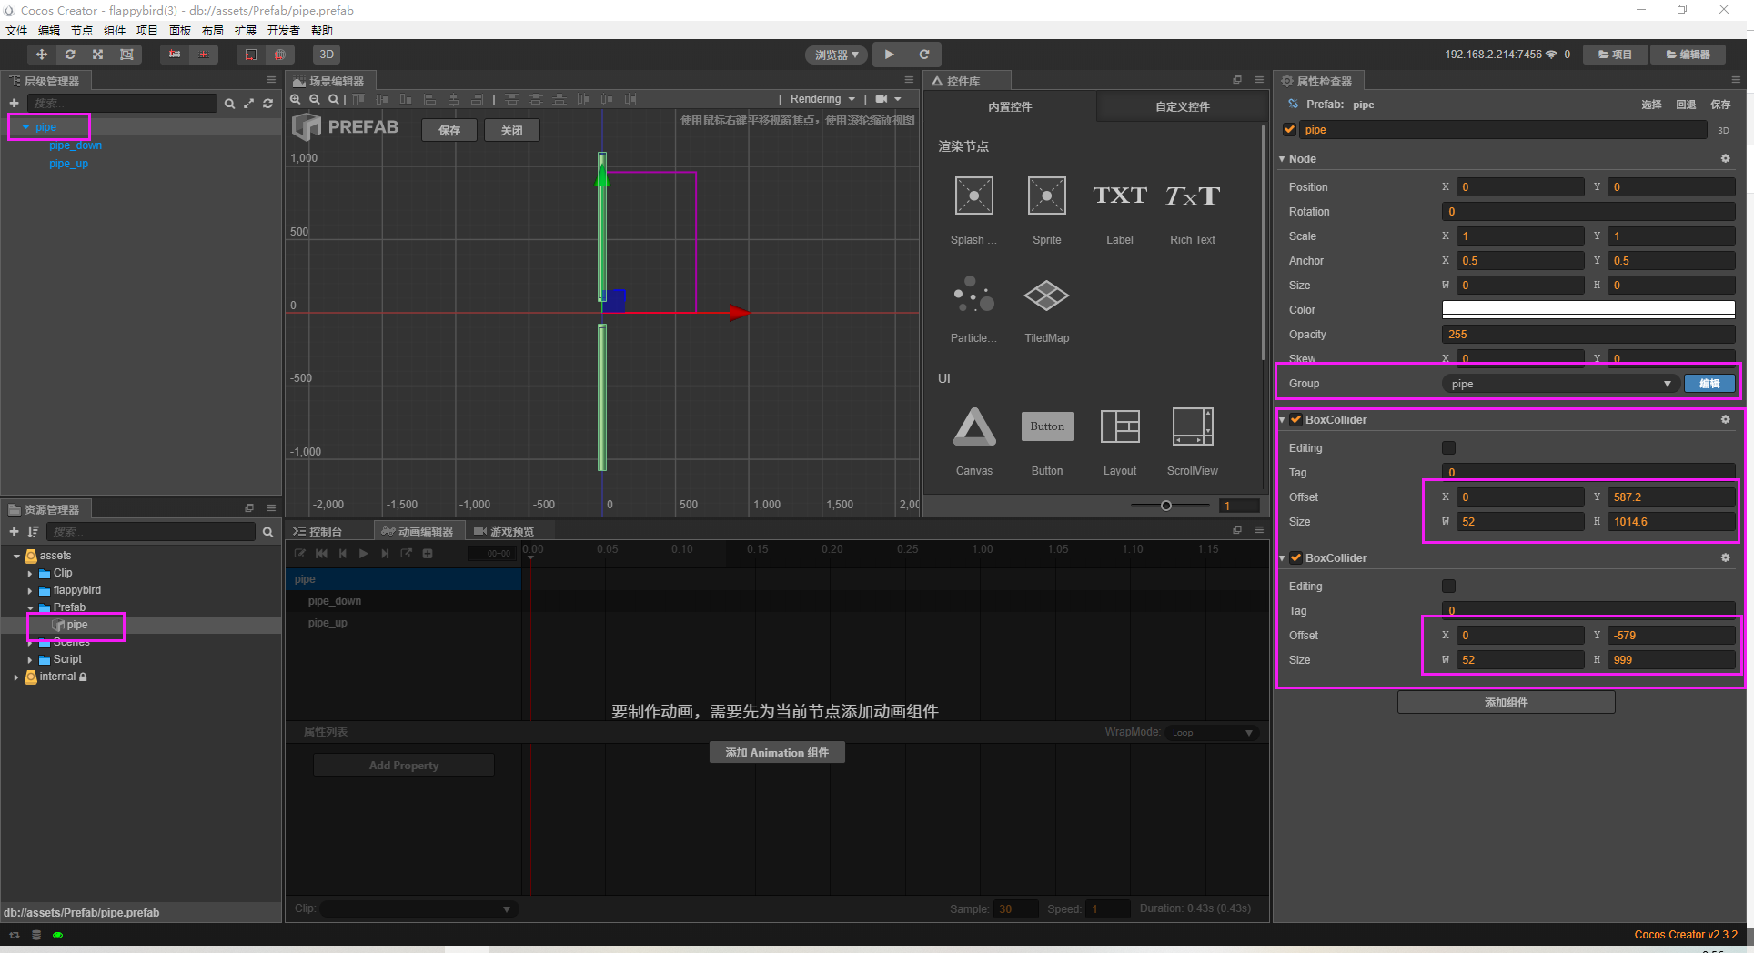
Task: Select the scale transform tool
Action: [98, 55]
